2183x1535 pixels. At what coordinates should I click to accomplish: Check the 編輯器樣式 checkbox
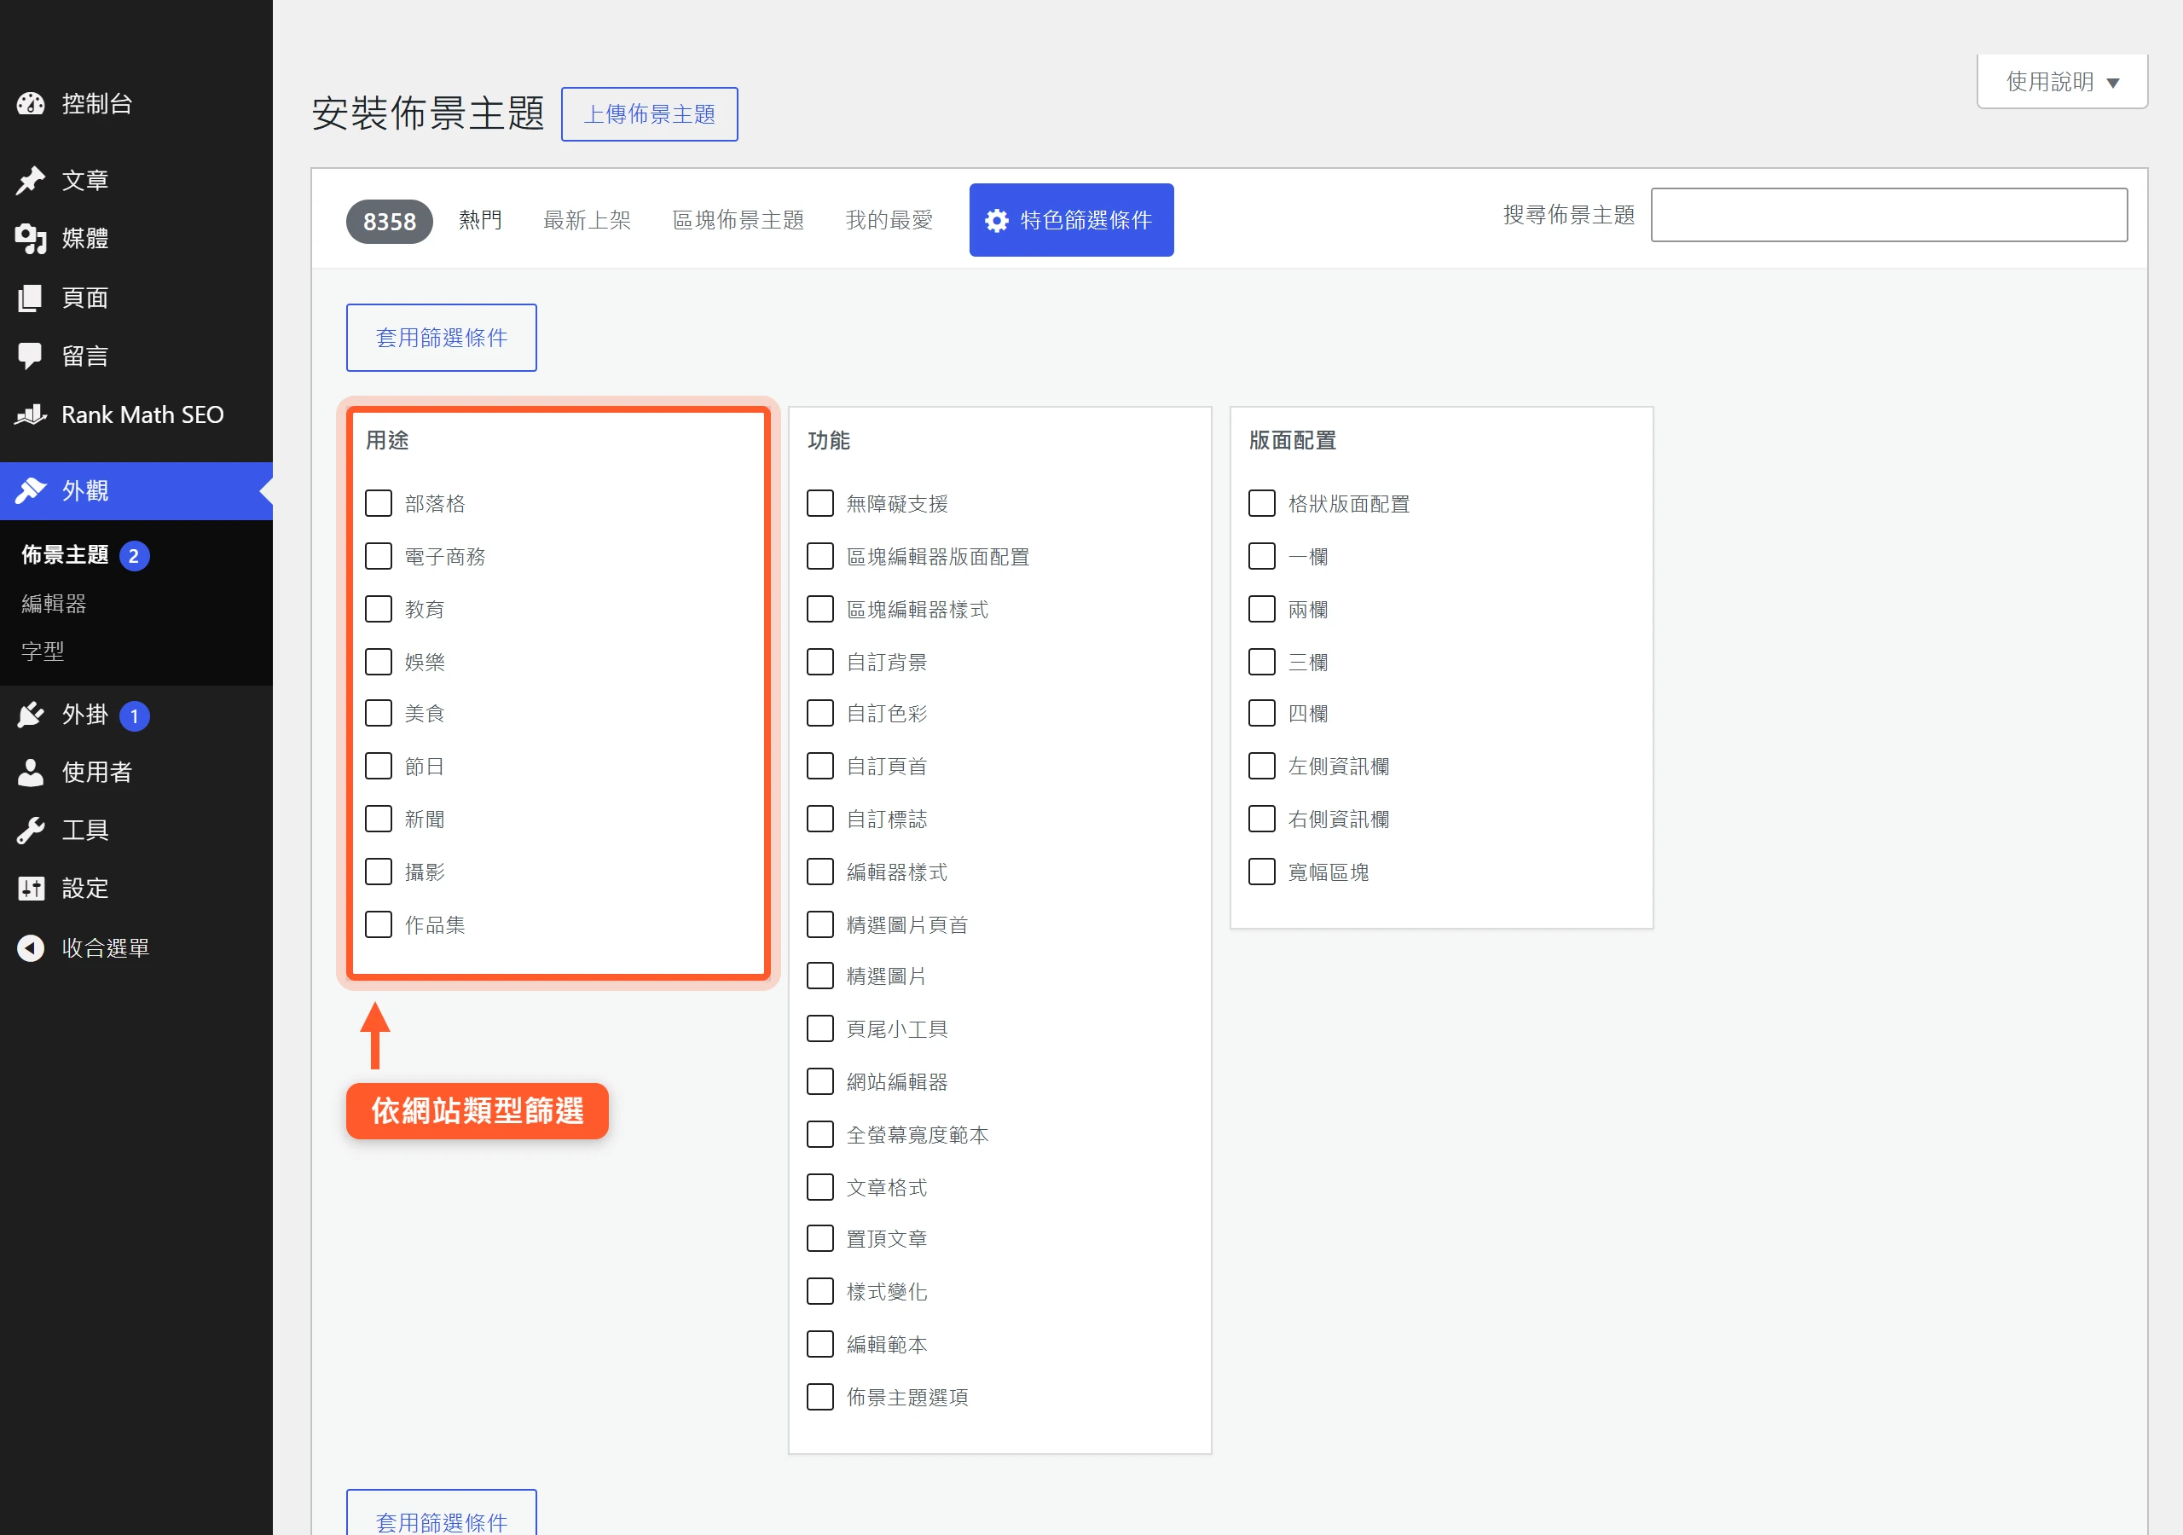click(819, 872)
